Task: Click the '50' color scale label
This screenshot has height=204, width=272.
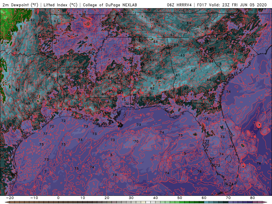Action: point(180,198)
